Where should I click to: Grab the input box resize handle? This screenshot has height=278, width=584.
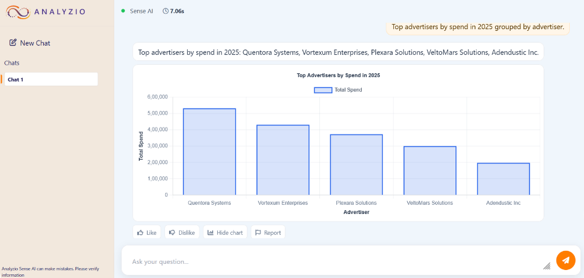546,266
